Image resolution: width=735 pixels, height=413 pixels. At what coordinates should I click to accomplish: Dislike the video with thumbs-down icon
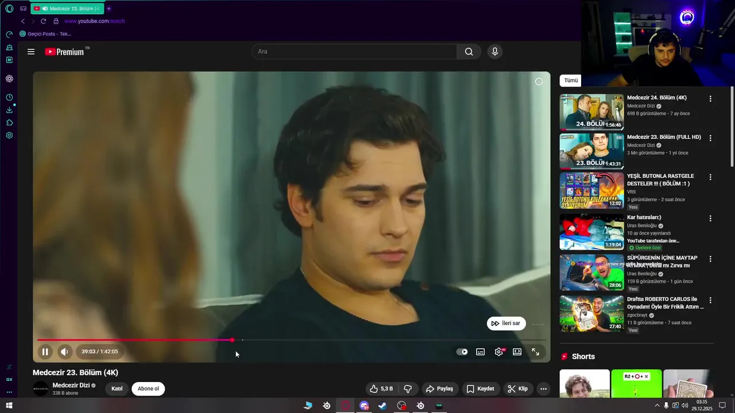[408, 389]
